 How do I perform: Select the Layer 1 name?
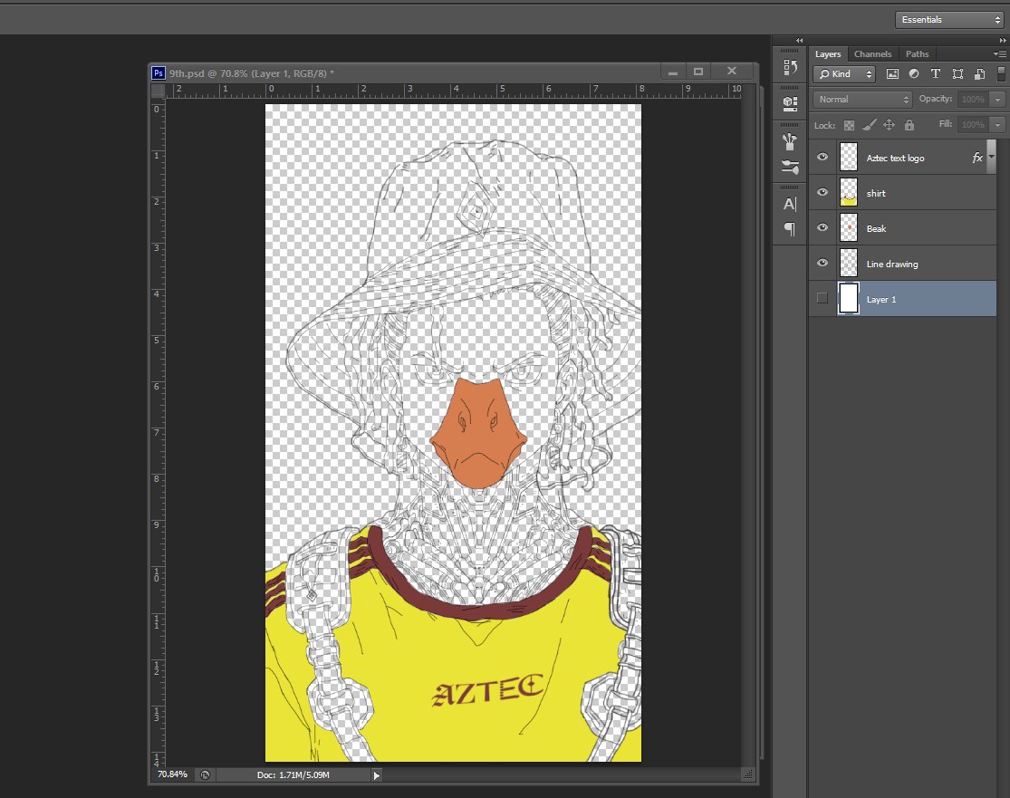point(881,300)
